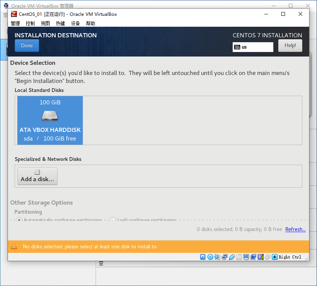
Task: Click the shared folders status icon
Action: pos(239,257)
